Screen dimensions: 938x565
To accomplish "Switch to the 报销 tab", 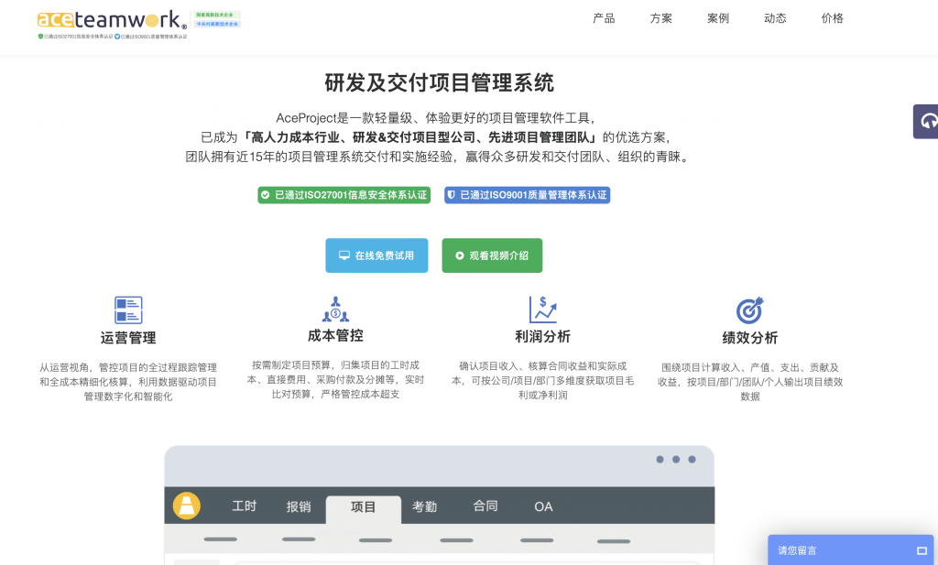I will [x=299, y=506].
